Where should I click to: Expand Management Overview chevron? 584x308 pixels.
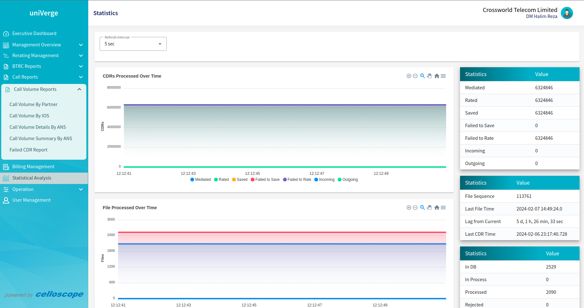(x=81, y=45)
